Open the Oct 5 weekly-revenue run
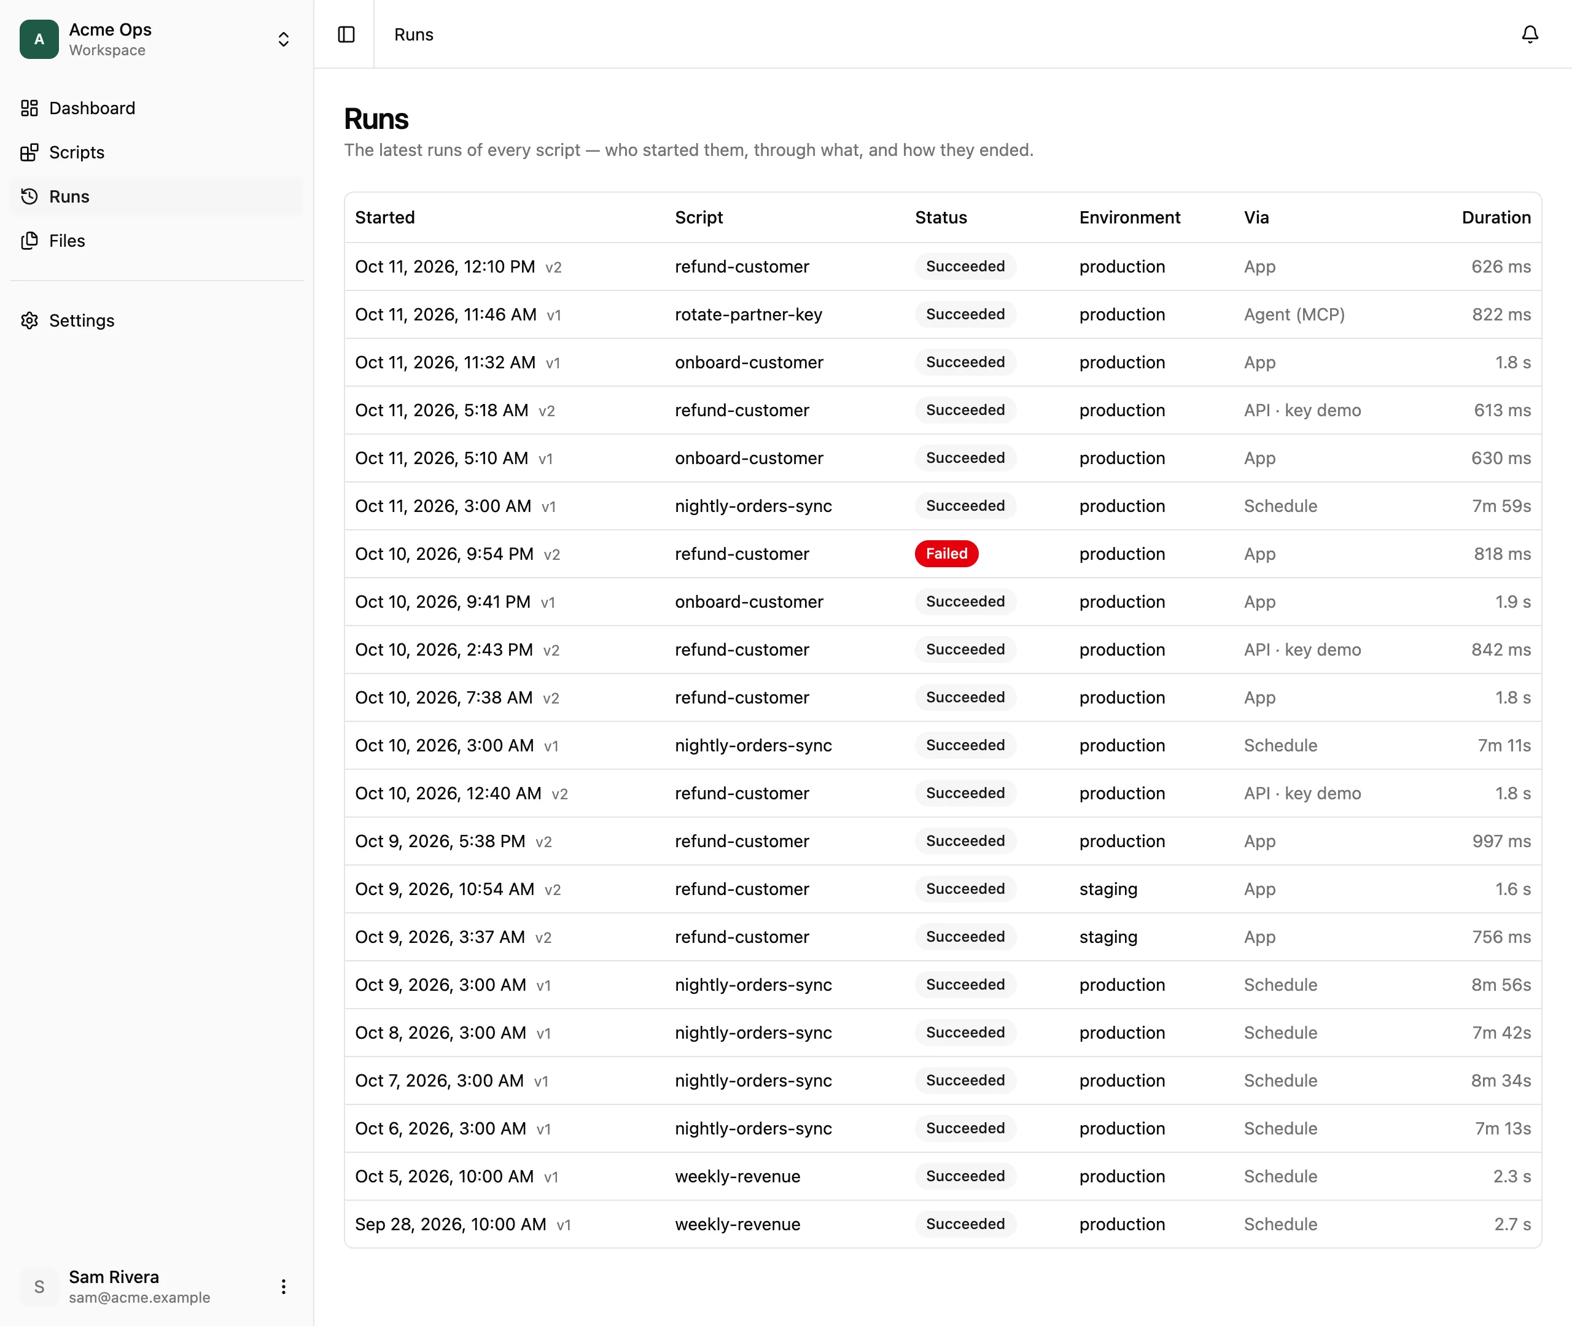This screenshot has height=1326, width=1572. tap(943, 1176)
